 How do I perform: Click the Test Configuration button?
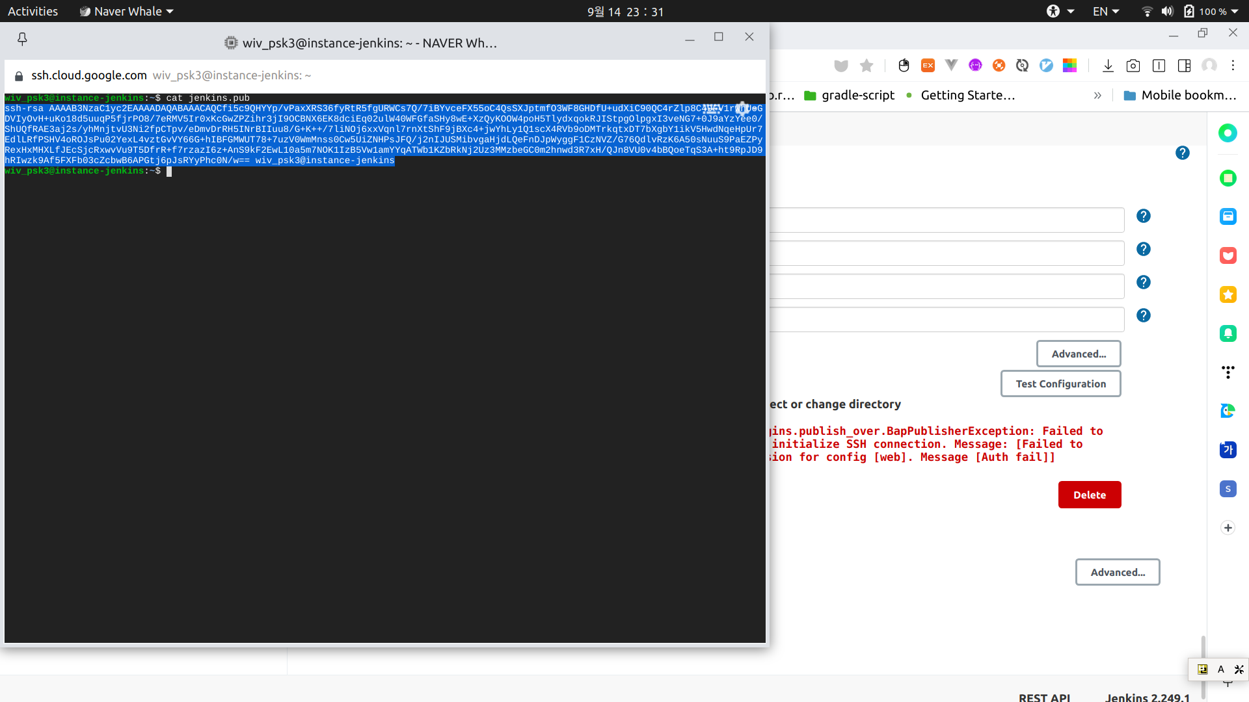pyautogui.click(x=1060, y=383)
